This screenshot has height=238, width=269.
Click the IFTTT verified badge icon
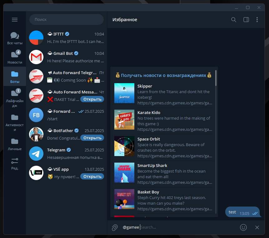tap(67, 34)
